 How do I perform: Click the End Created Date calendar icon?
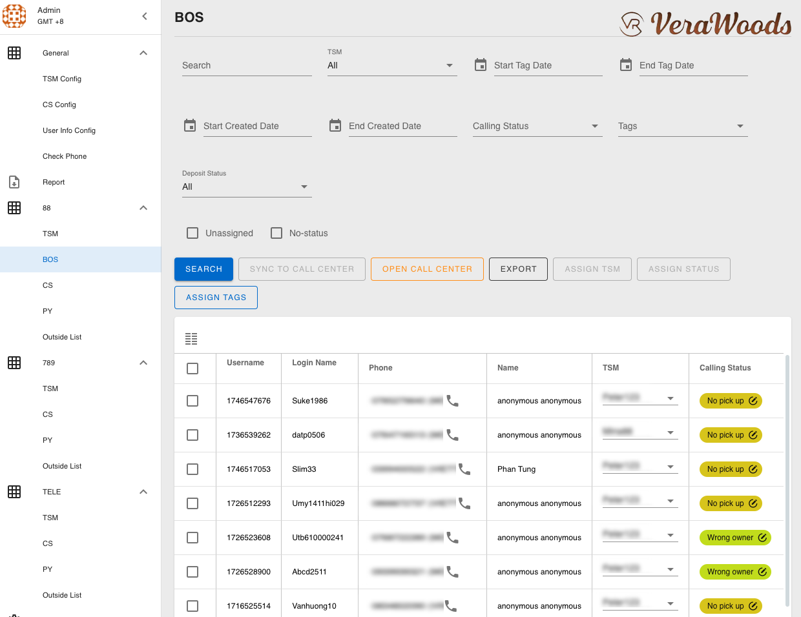(x=335, y=126)
